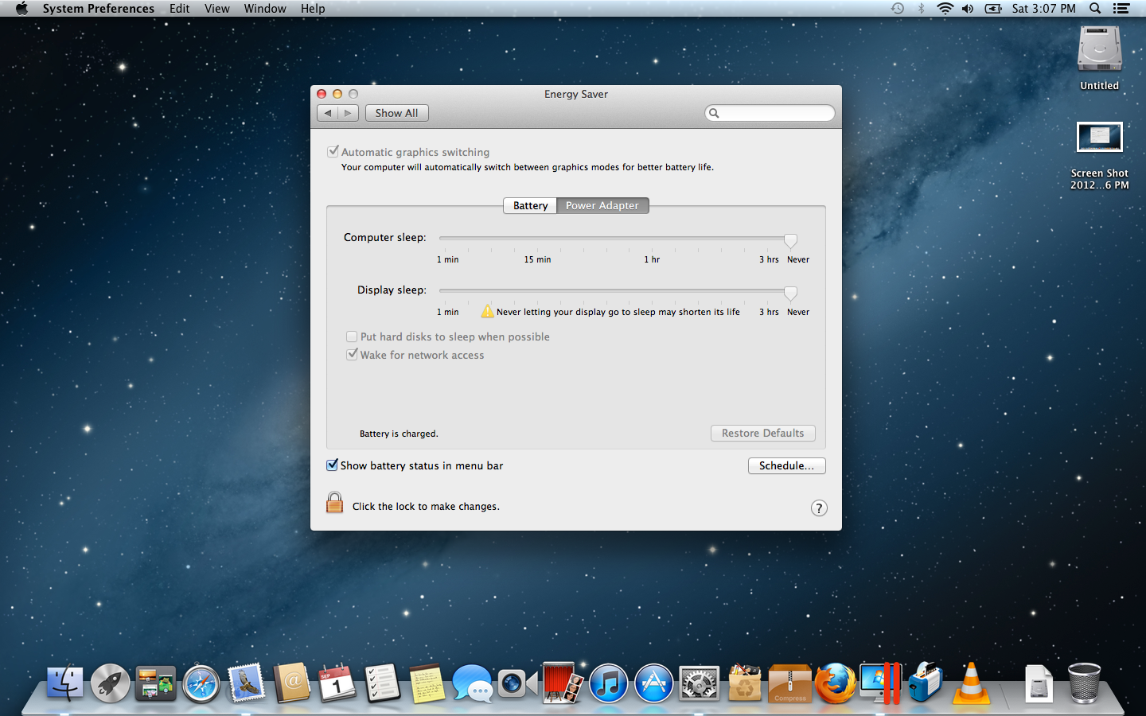
Task: Click the System Preferences search field
Action: coord(770,113)
